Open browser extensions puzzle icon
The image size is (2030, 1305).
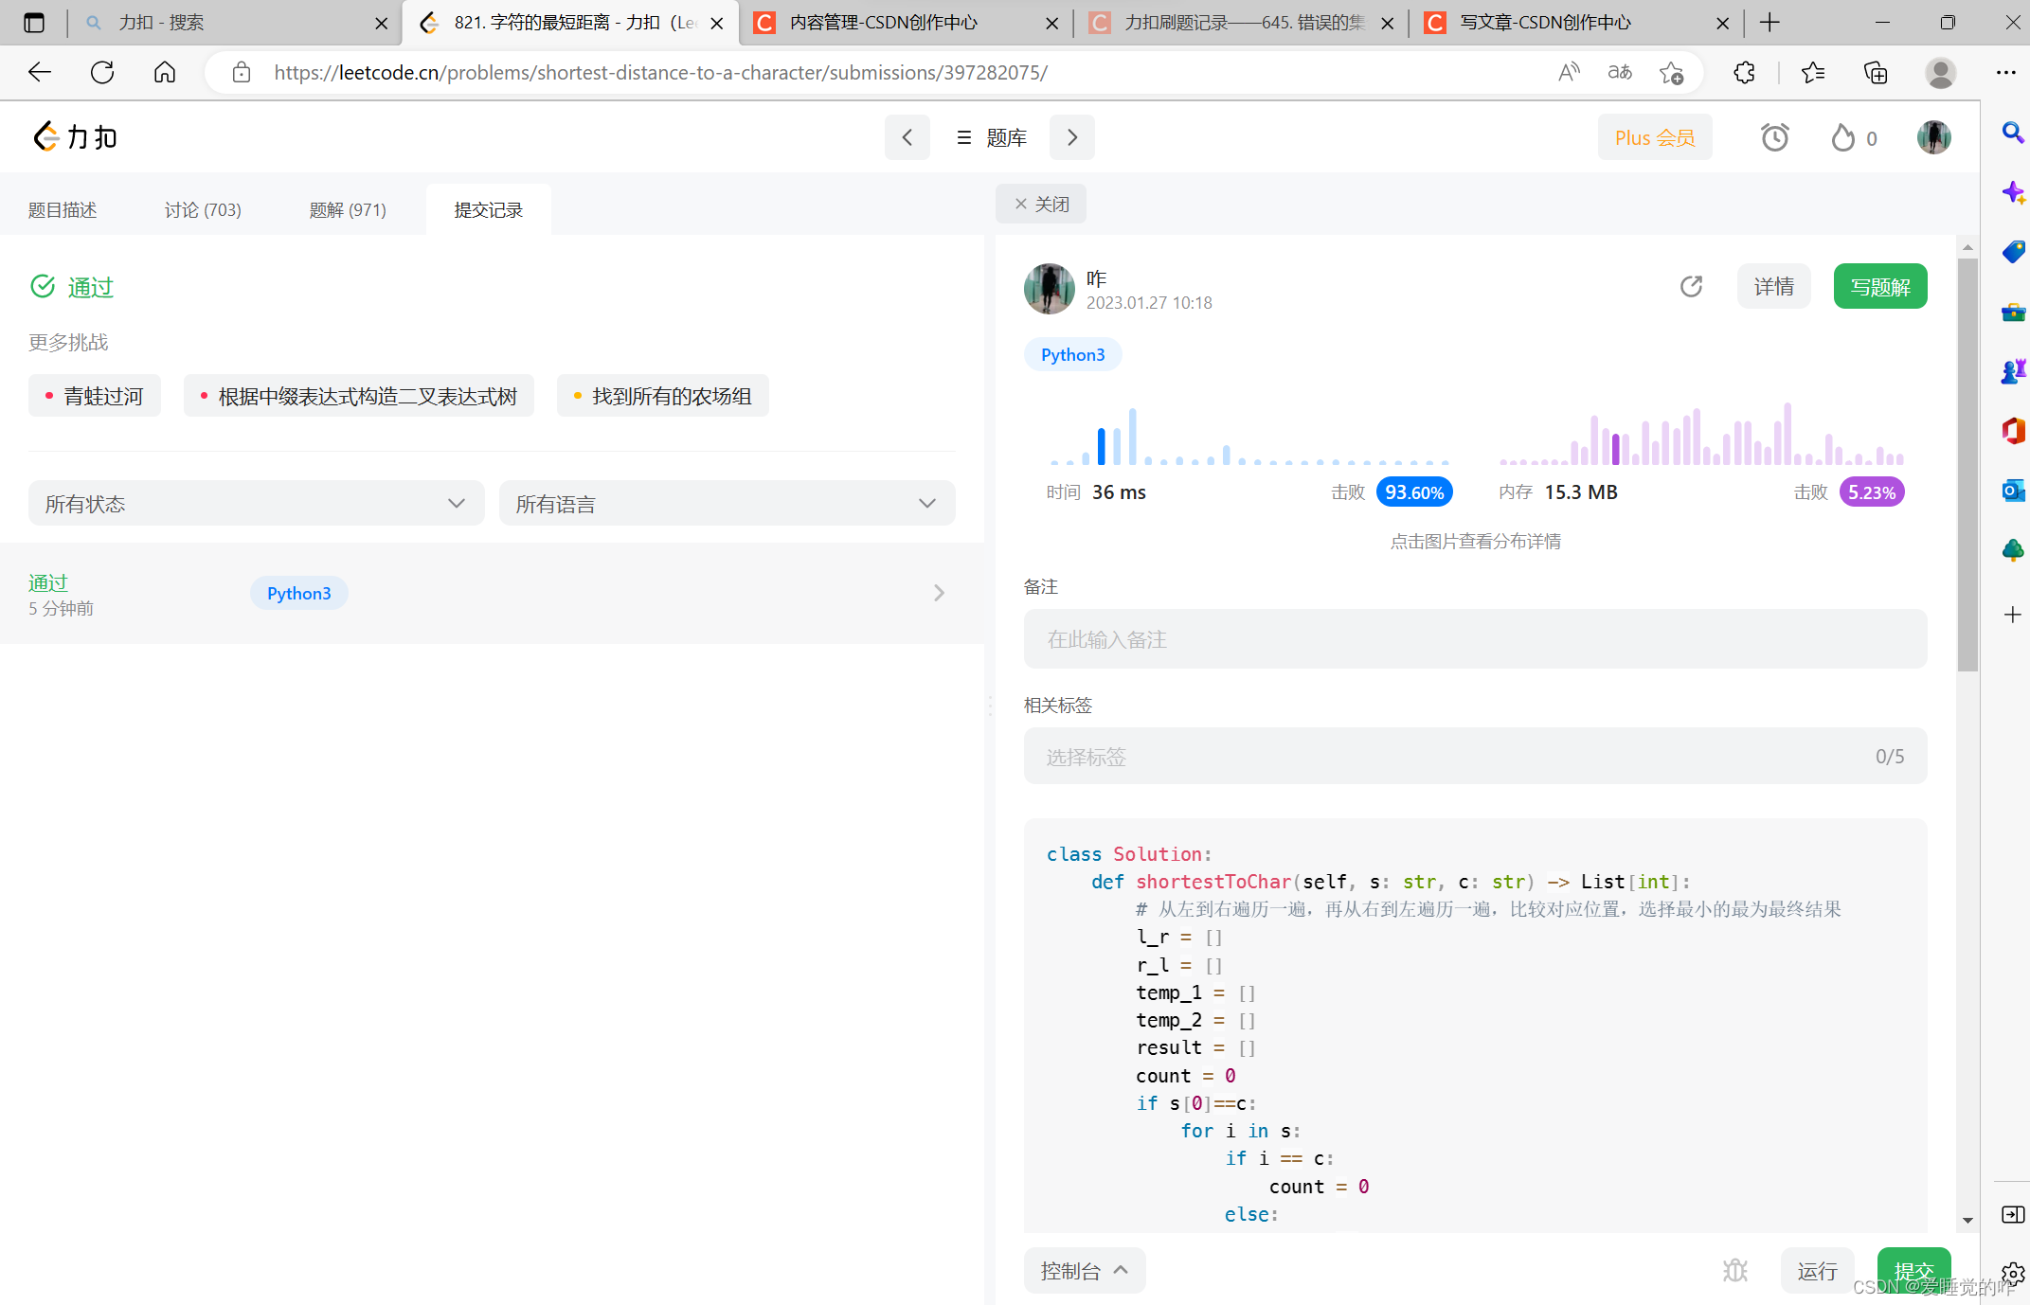(1744, 72)
